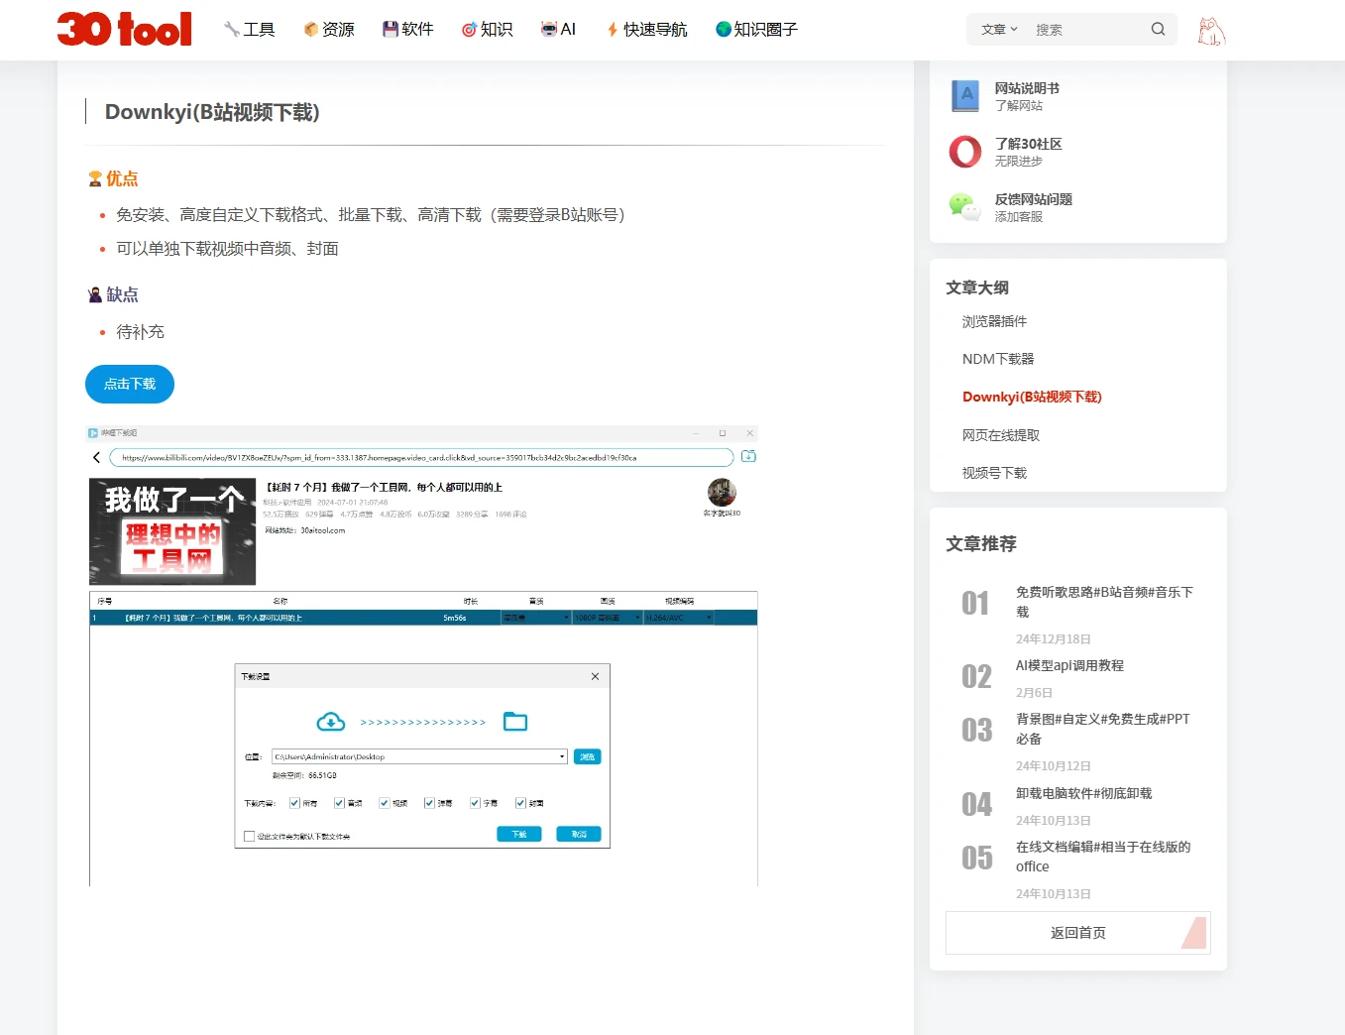Open the 软件 navigation menu
Viewport: 1345px width, 1035px height.
(x=408, y=30)
